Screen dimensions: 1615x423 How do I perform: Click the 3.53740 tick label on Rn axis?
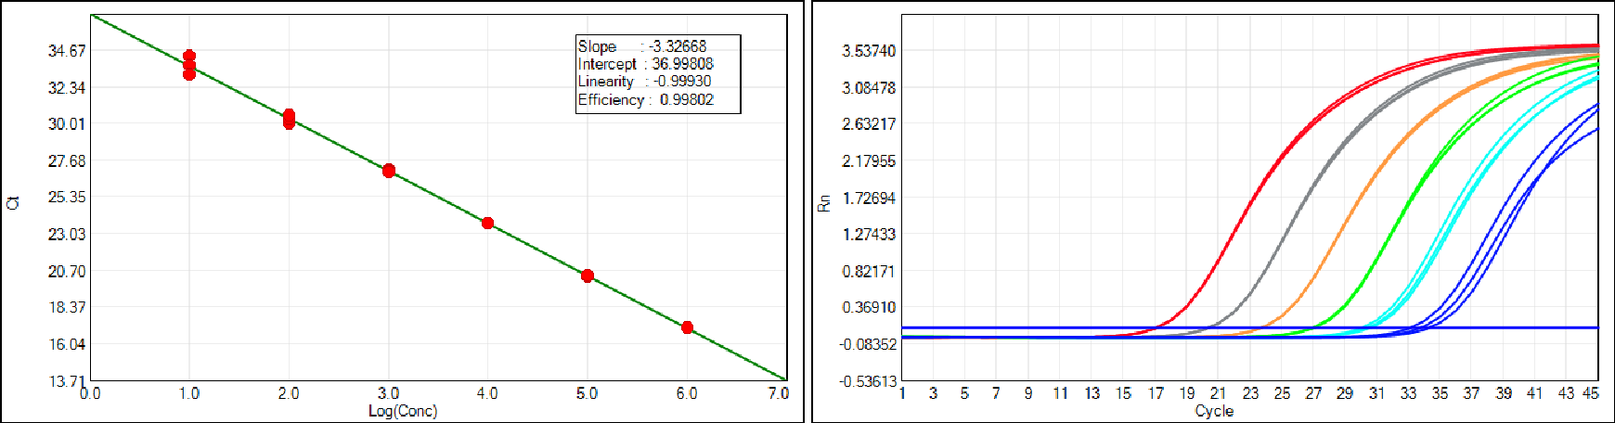point(869,51)
